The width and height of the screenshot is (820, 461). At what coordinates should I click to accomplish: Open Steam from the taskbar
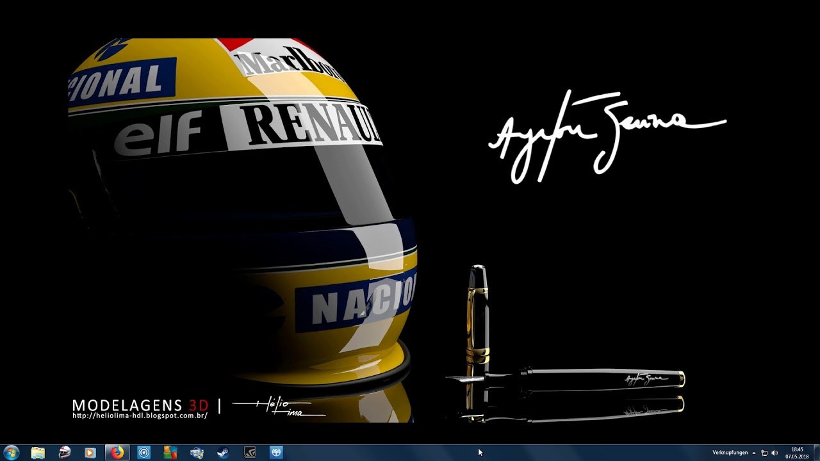click(x=223, y=453)
